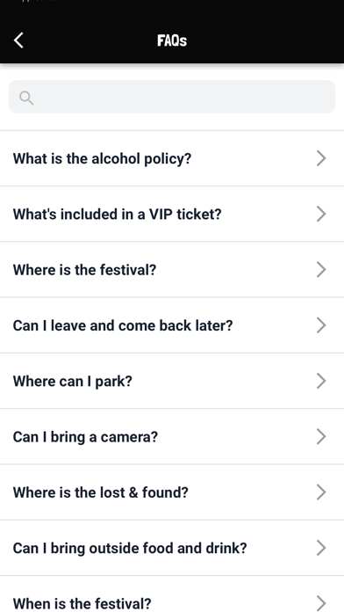This screenshot has height=612, width=344.
Task: Tap chevron icon beside parking question
Action: [x=321, y=381]
